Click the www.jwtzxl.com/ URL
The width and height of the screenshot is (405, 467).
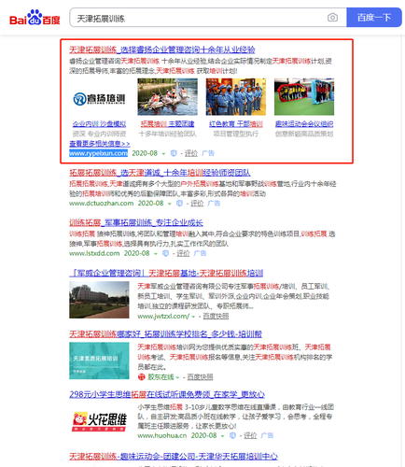163,317
